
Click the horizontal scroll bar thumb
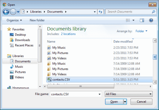coord(81,87)
